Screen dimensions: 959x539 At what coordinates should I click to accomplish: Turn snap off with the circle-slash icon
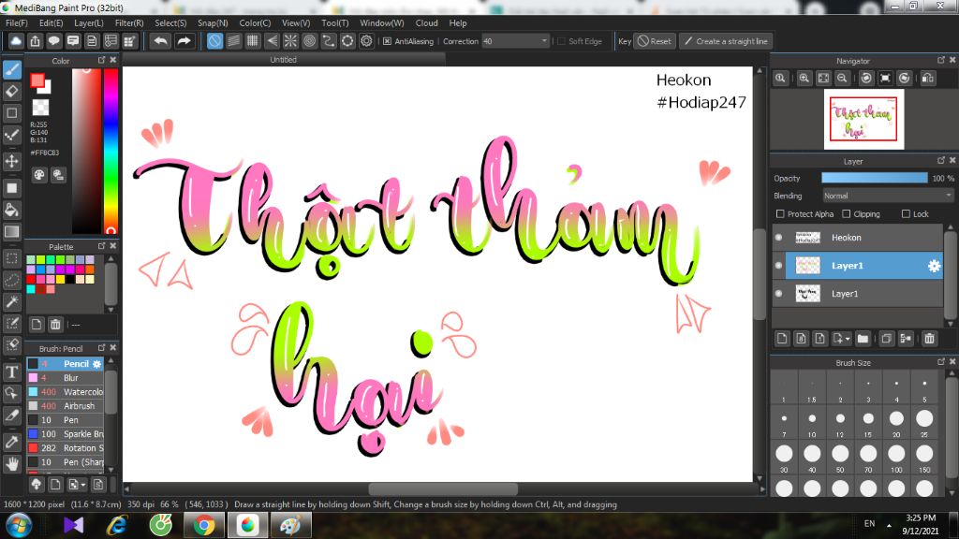point(214,41)
